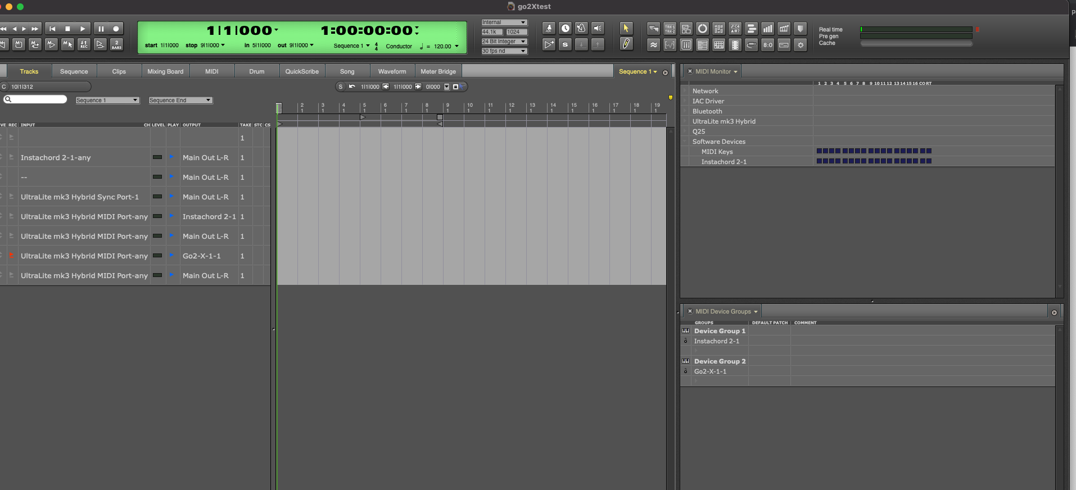
Task: Click the circle ring toolbar icon
Action: click(702, 29)
